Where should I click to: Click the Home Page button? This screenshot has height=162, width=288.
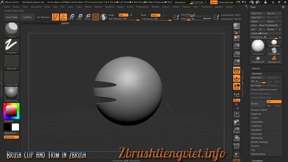(11, 17)
